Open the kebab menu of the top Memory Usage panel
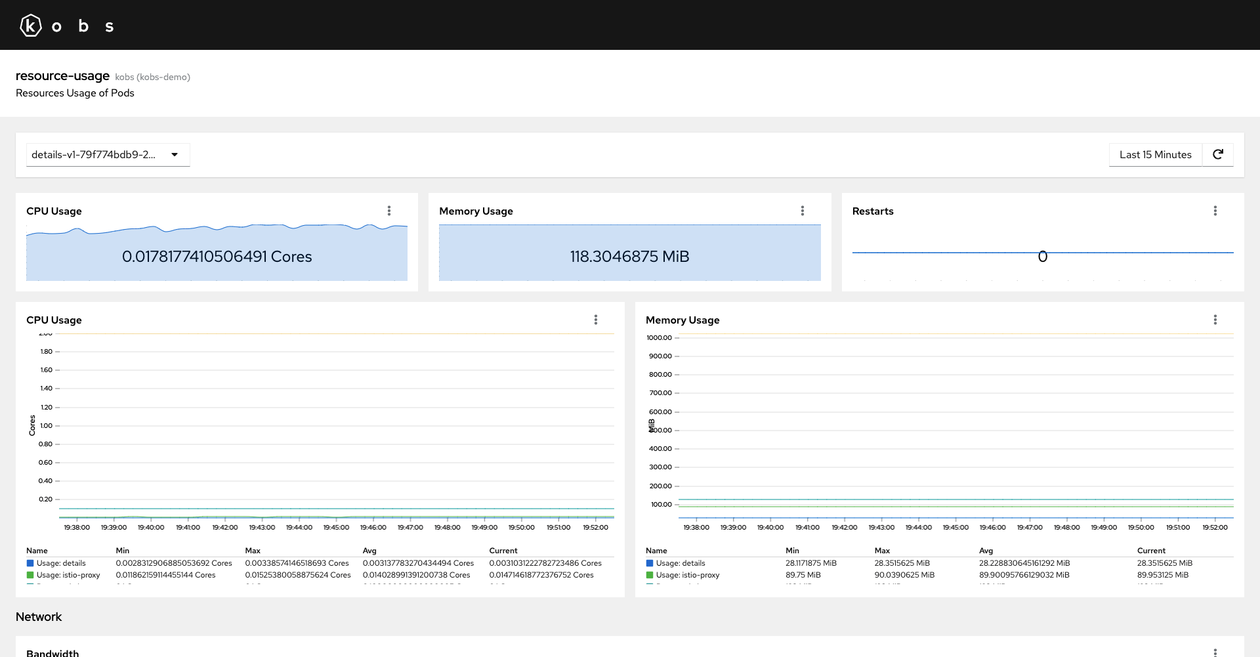 point(802,211)
